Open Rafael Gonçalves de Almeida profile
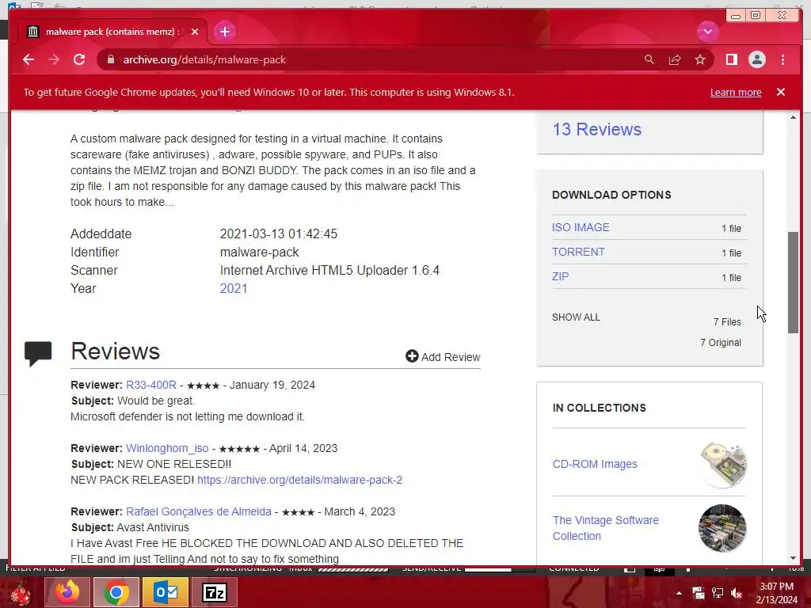 [x=199, y=511]
